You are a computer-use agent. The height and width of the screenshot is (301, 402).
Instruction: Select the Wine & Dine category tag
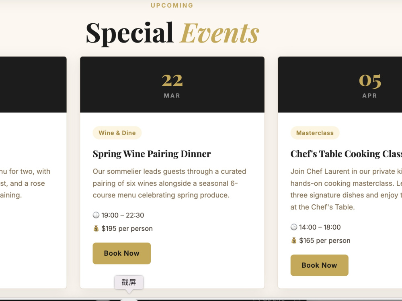(117, 132)
